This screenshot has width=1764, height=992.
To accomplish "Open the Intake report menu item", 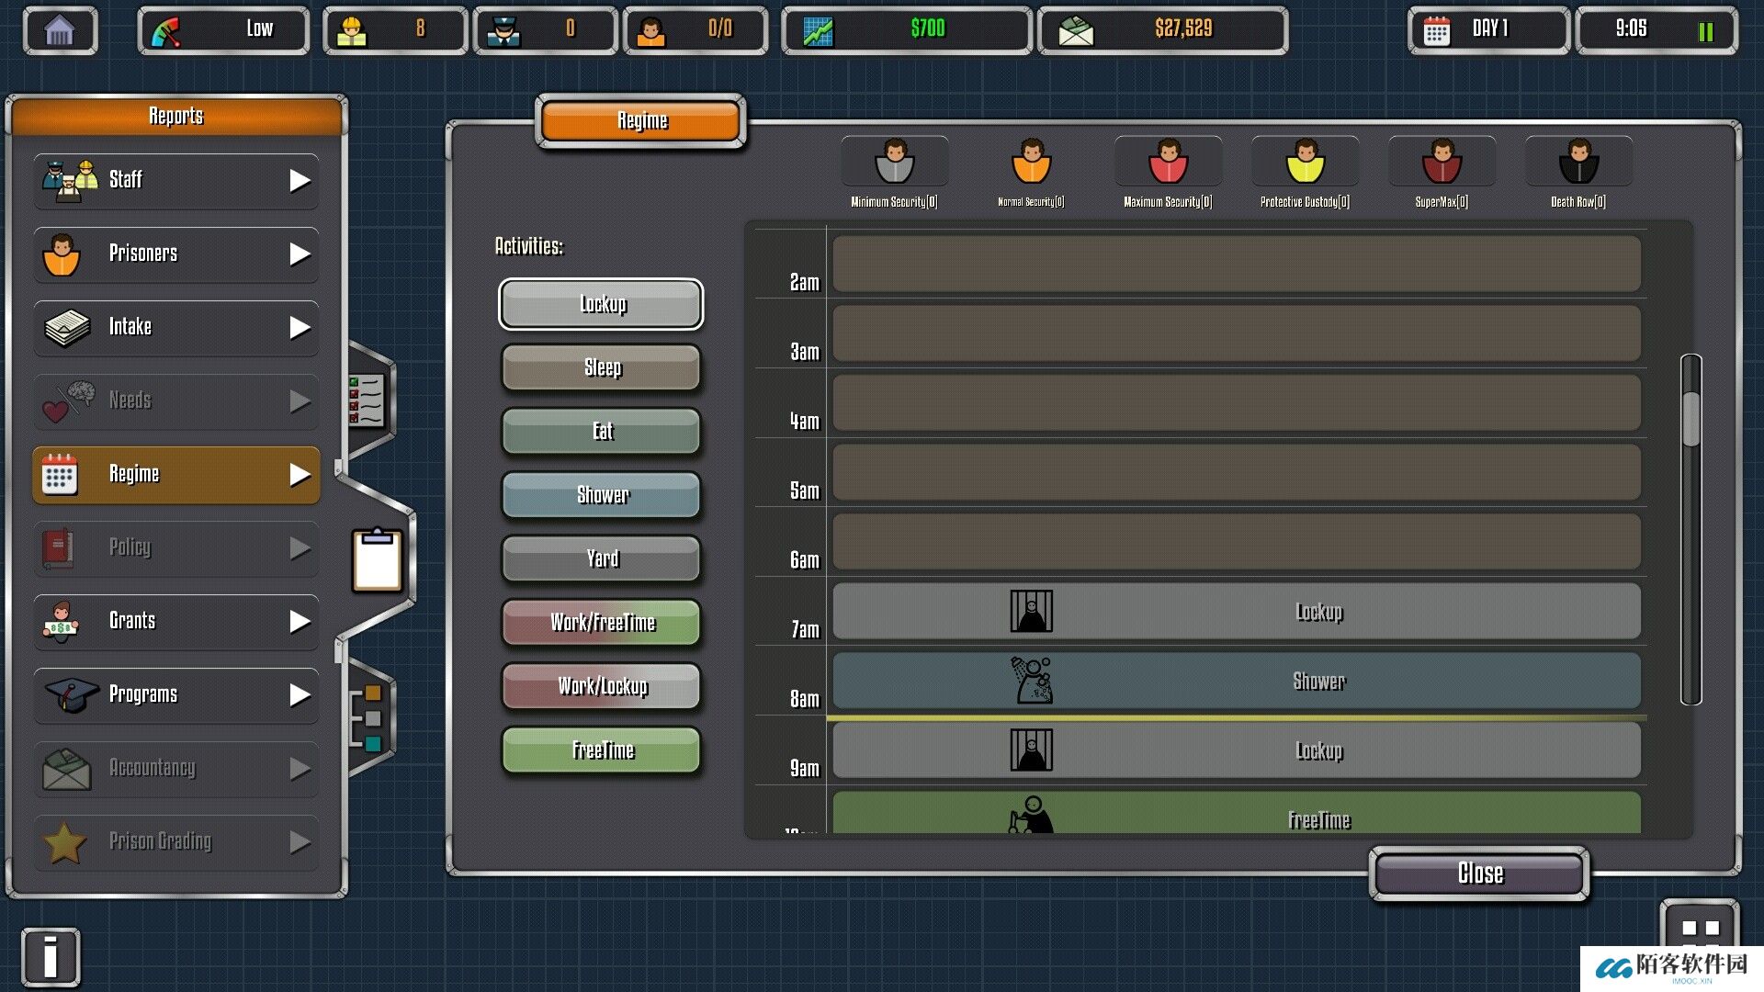I will 176,328.
